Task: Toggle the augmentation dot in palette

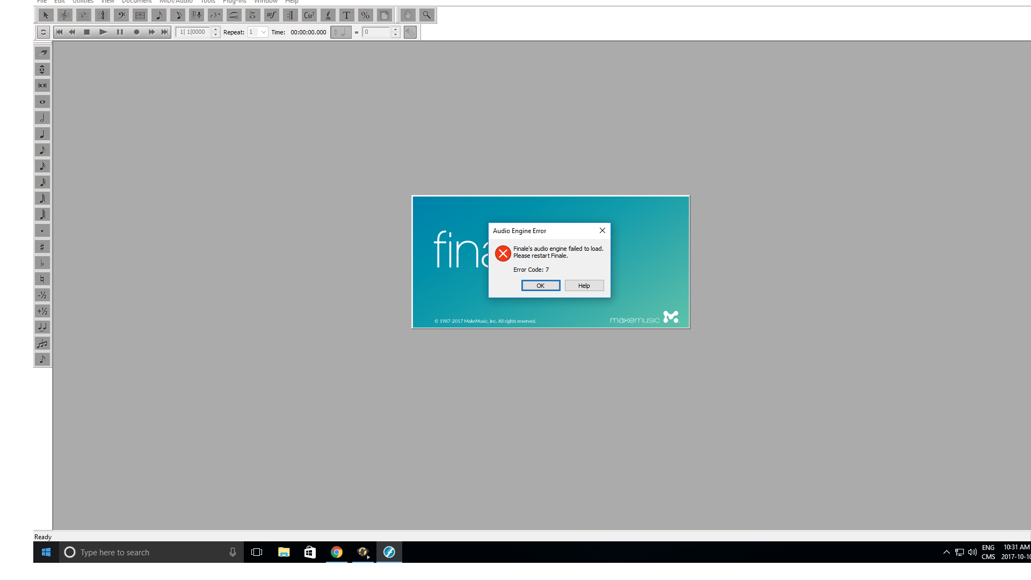Action: click(42, 230)
